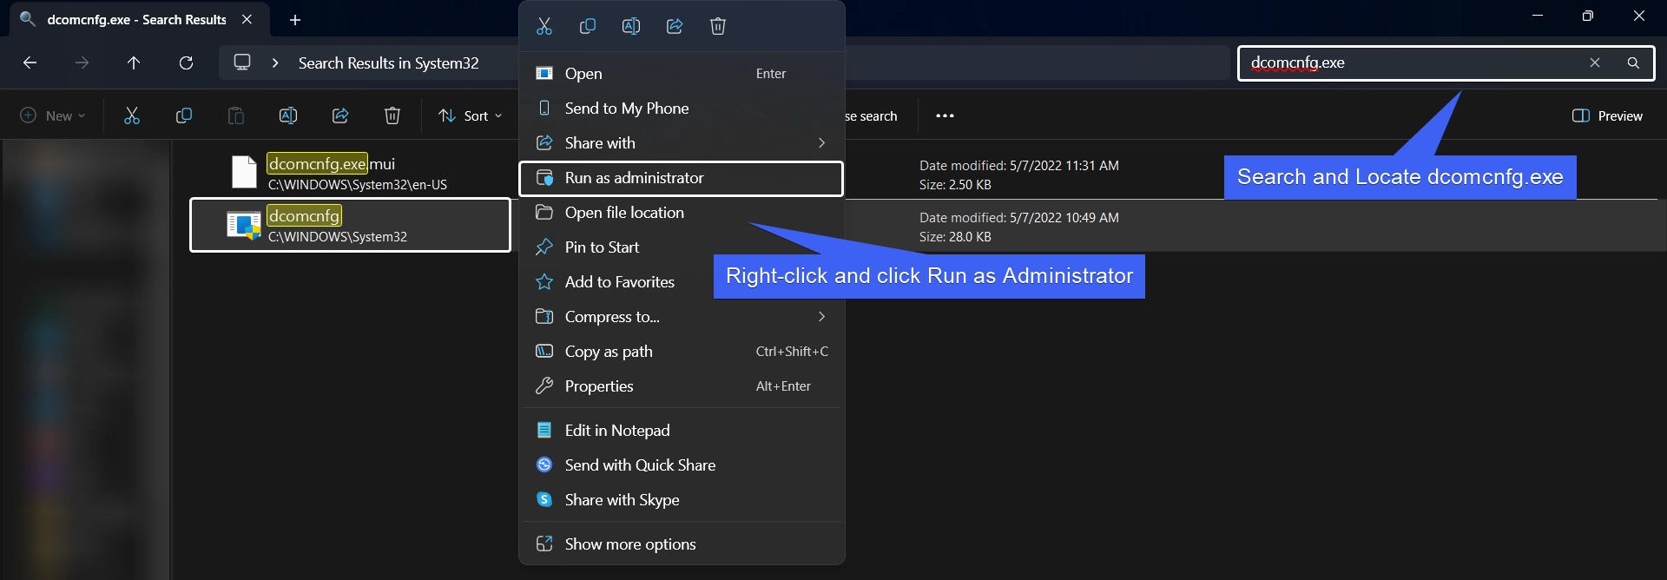
Task: Select Send with Quick Share
Action: click(682, 465)
